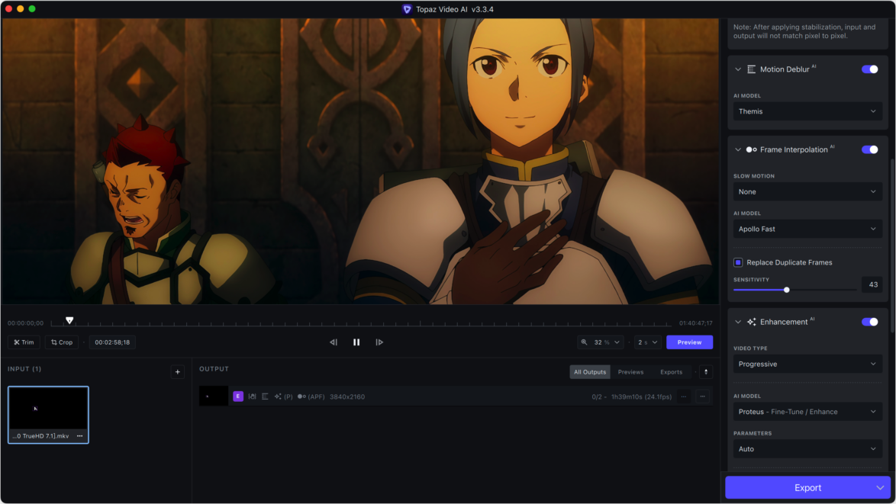Click the Sensitivity value field 43
The image size is (896, 504).
click(x=872, y=285)
